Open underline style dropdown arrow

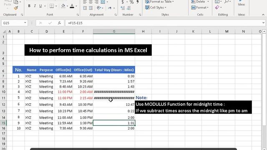pyautogui.click(x=45, y=6)
